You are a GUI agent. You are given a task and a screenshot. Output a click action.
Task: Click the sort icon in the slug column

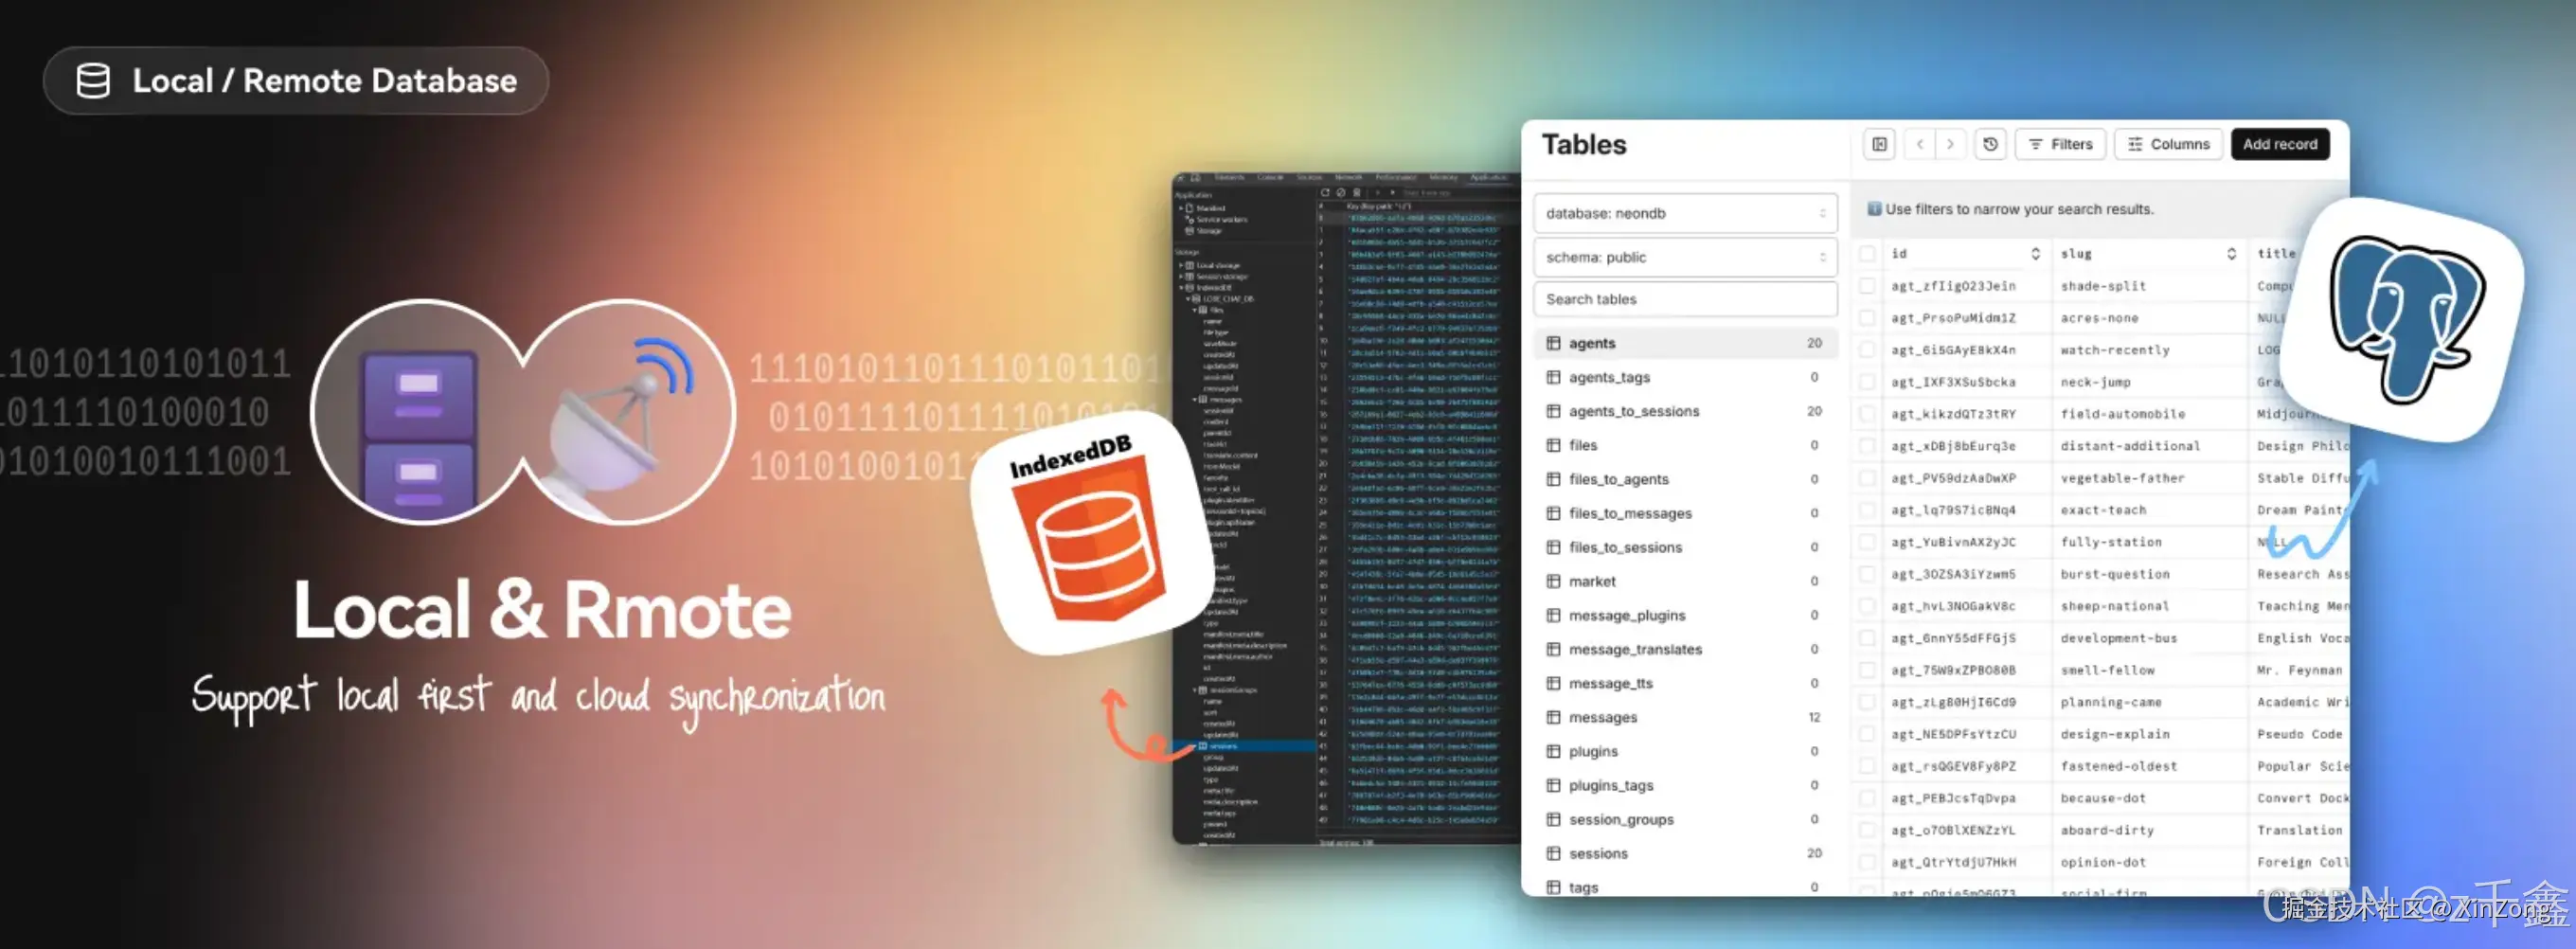[x=2231, y=254]
